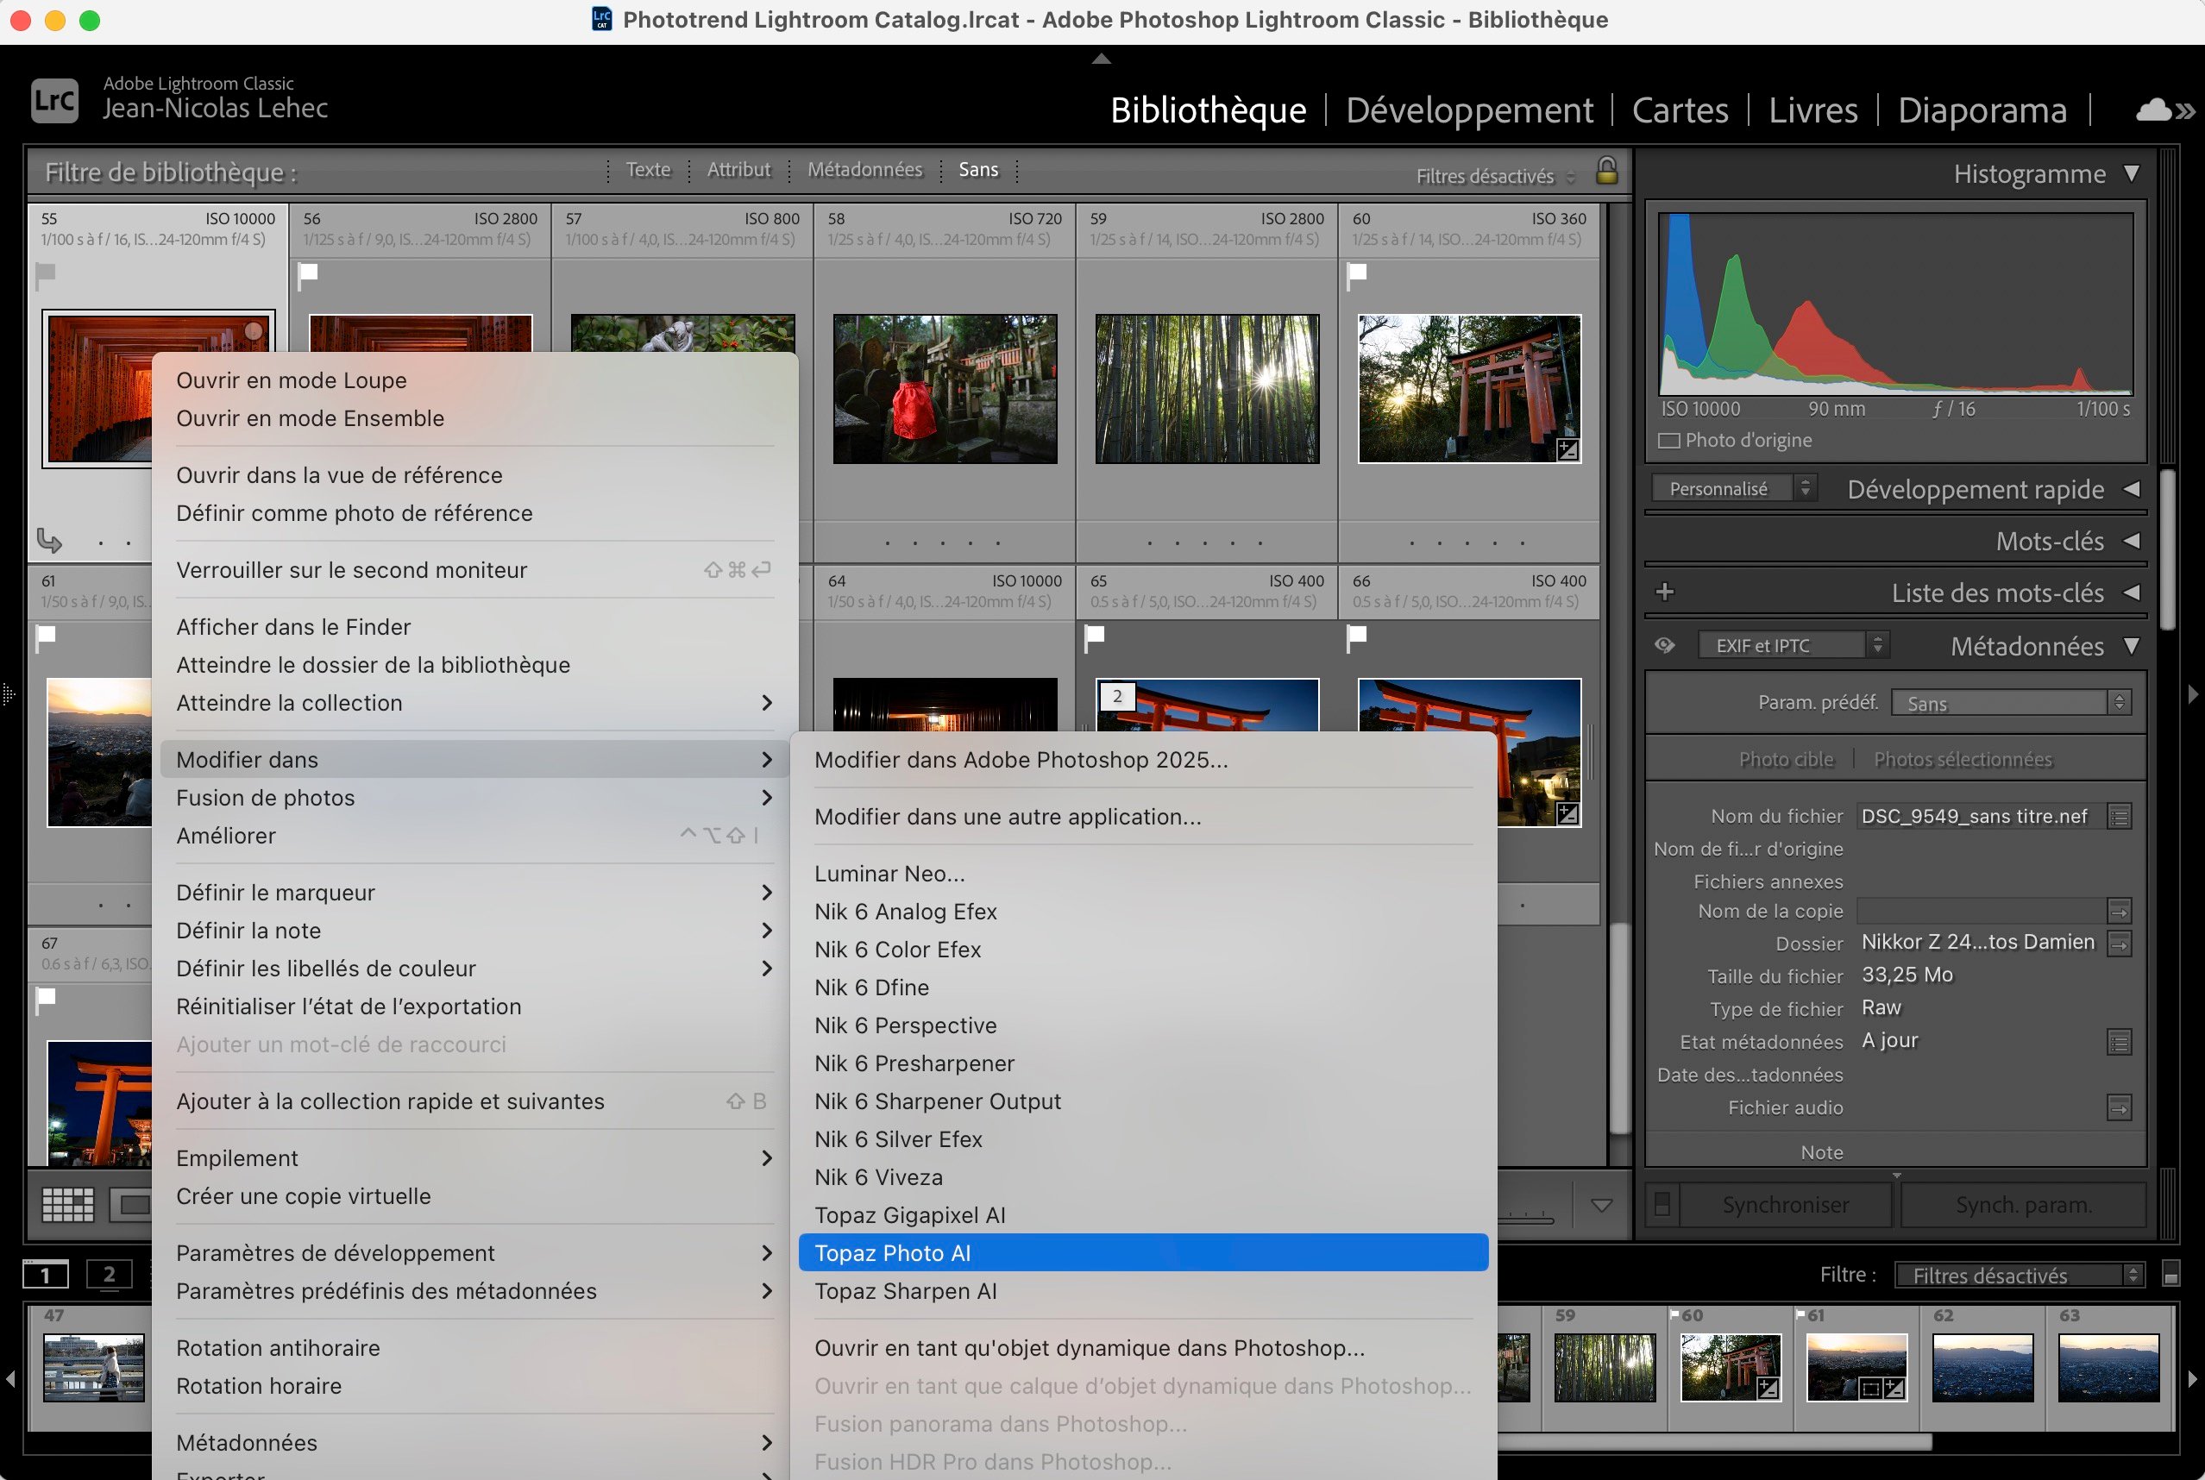Collapse the Histogramme panel
Viewport: 2205px width, 1480px height.
(x=2132, y=173)
